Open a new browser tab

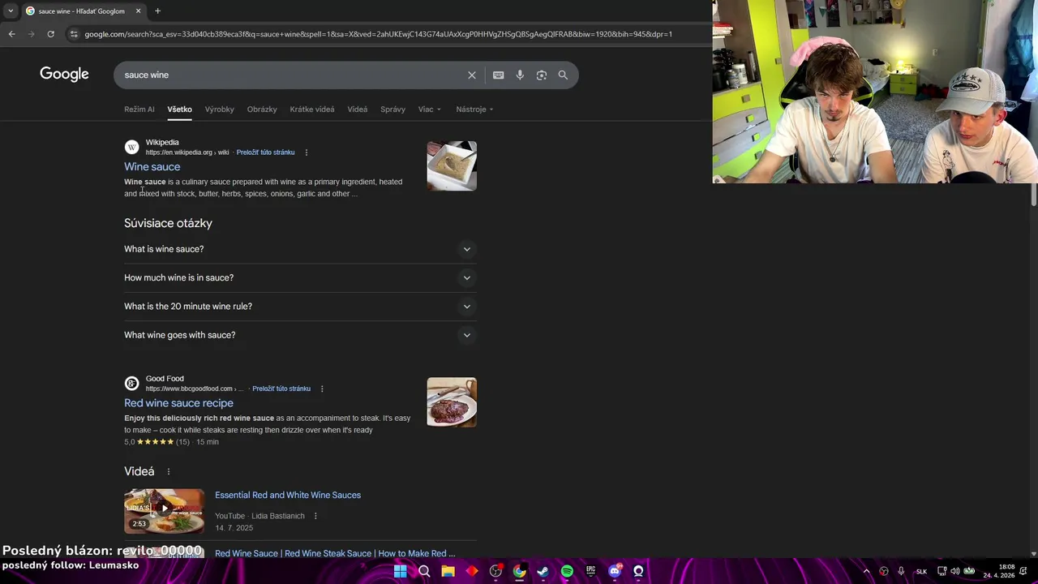click(x=157, y=11)
